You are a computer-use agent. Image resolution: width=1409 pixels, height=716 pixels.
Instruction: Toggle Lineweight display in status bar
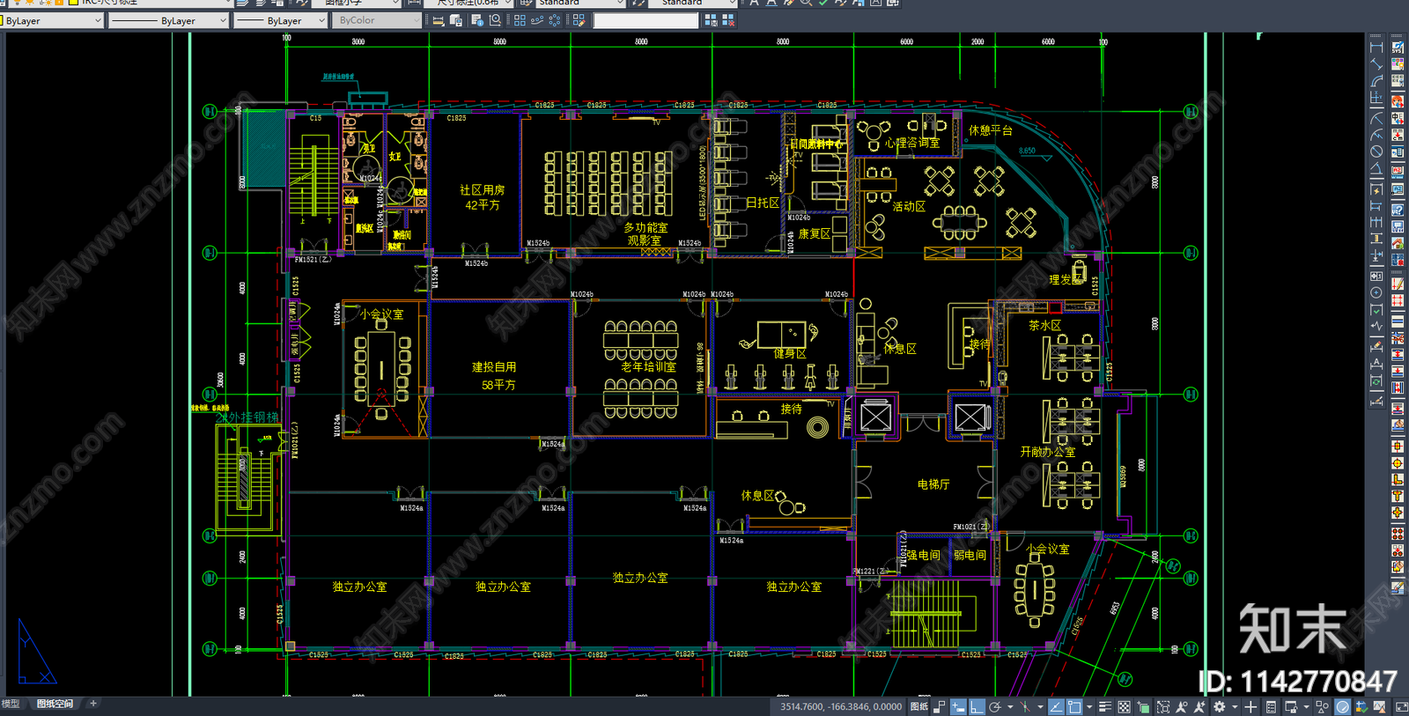1104,707
